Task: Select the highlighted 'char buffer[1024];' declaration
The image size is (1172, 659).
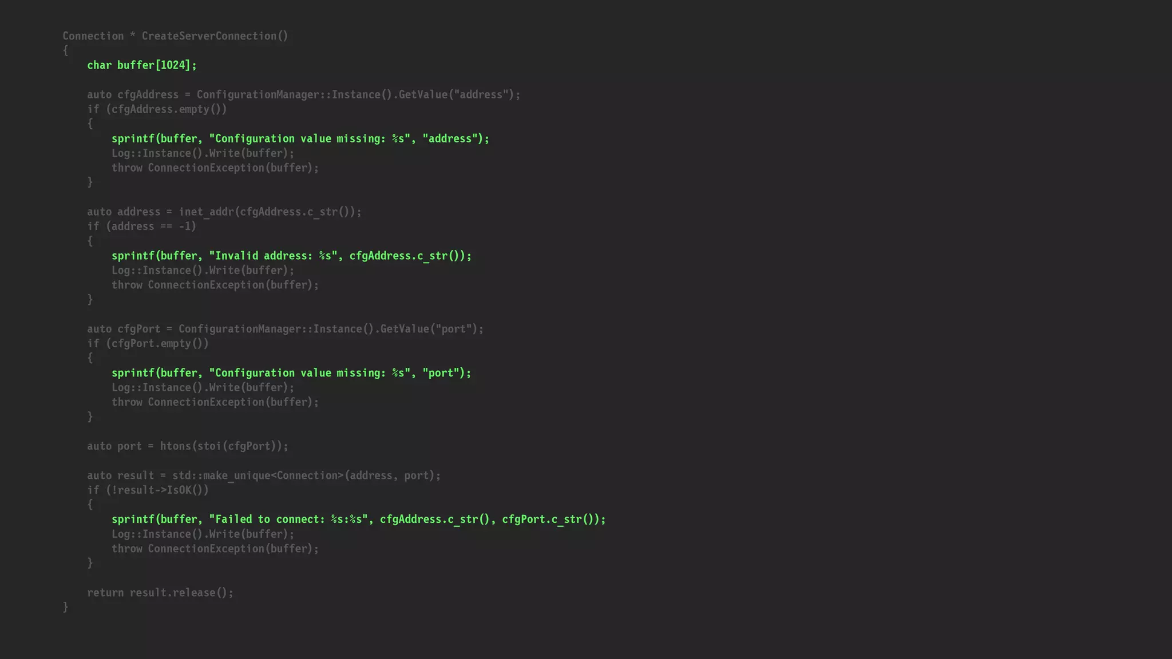Action: (x=142, y=65)
